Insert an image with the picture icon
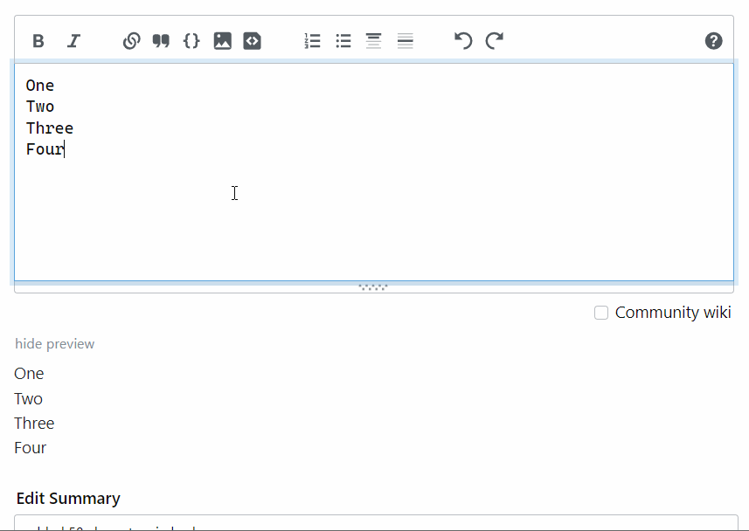The width and height of the screenshot is (749, 531). [223, 41]
